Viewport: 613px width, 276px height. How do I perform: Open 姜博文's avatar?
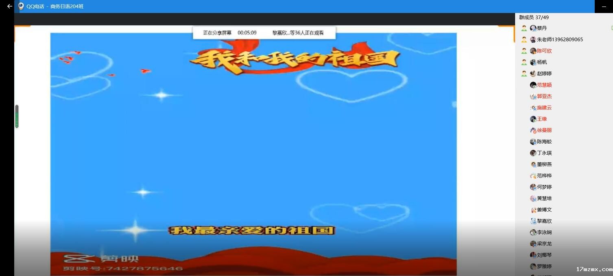coord(533,210)
